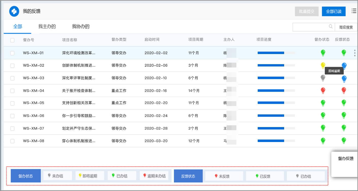Click the green 督办状态 bulb for WS-XM-06

pyautogui.click(x=323, y=116)
